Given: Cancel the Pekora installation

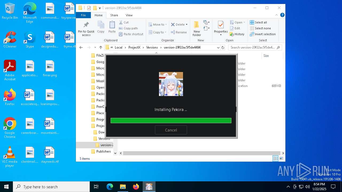Looking at the screenshot, I should 171,130.
